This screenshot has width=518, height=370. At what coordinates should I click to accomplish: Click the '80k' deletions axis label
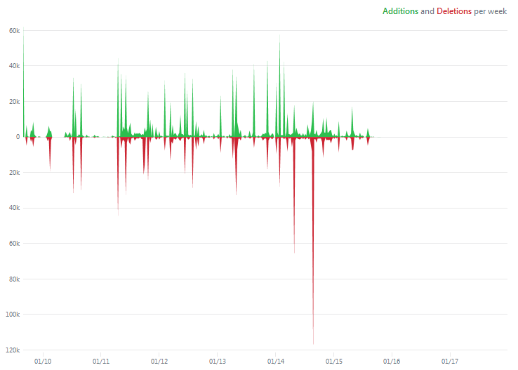pos(15,279)
